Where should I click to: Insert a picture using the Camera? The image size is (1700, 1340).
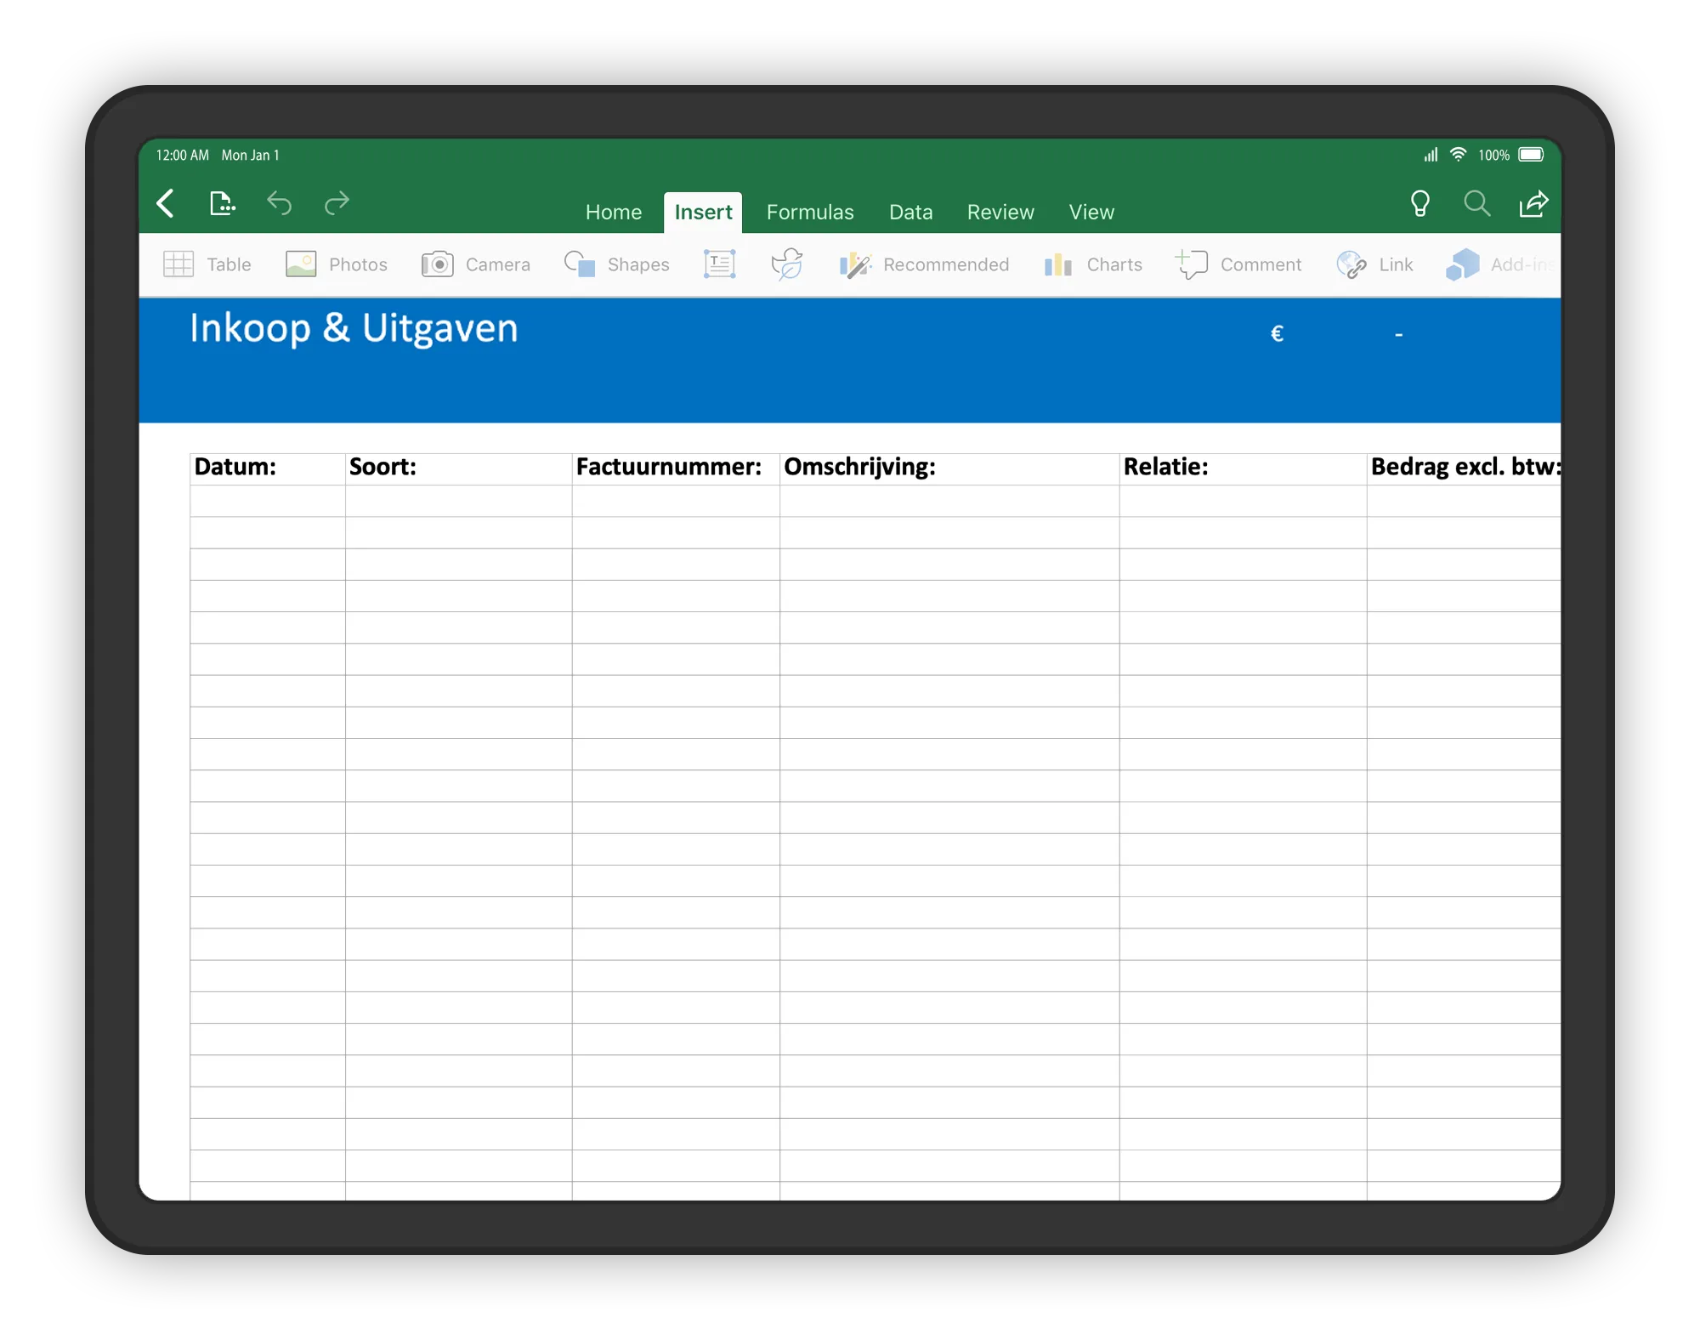(476, 264)
